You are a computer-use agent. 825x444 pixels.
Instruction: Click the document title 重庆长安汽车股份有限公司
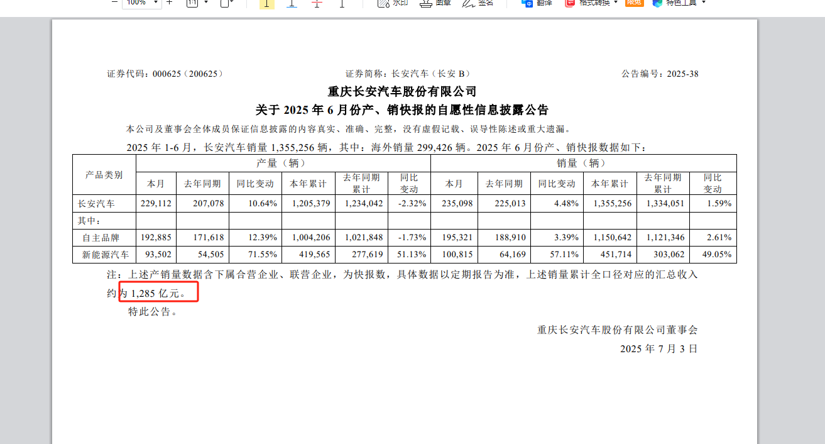[x=402, y=92]
